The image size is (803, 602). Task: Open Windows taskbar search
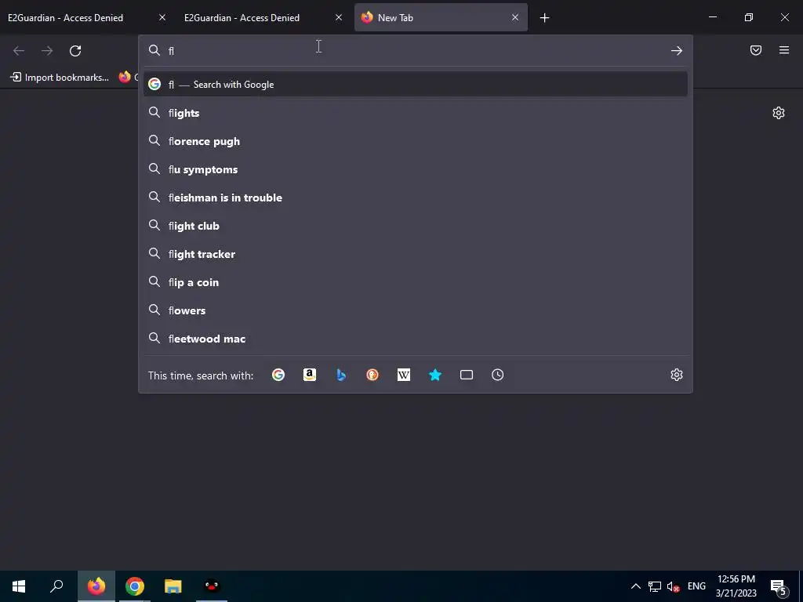(x=56, y=586)
